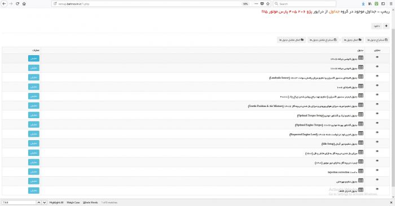Open the page actions three-dots menu
The image size is (395, 206).
(256, 4)
